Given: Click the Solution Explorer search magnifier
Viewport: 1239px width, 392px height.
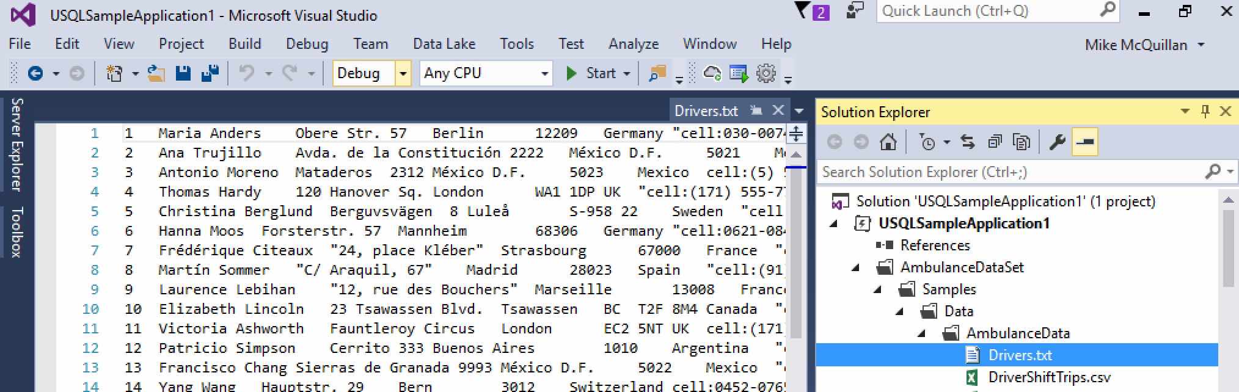Looking at the screenshot, I should pyautogui.click(x=1213, y=172).
